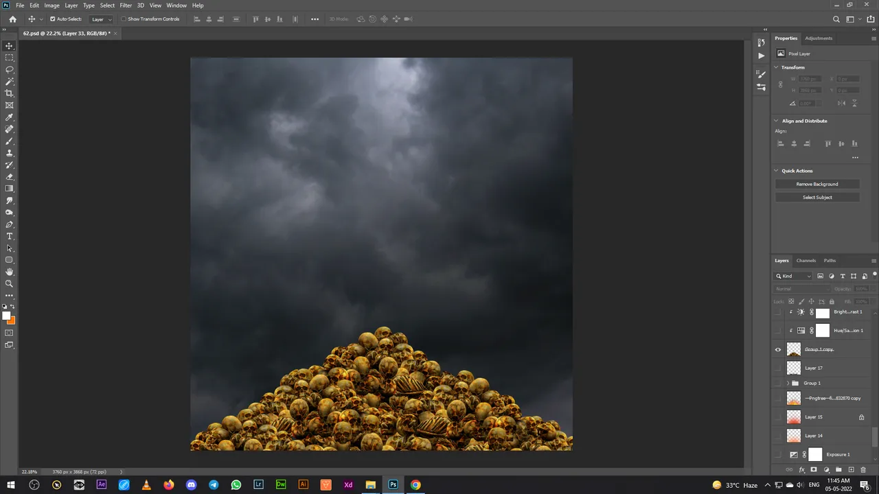Switch to the Paths tab
This screenshot has height=494, width=879.
[x=830, y=261]
